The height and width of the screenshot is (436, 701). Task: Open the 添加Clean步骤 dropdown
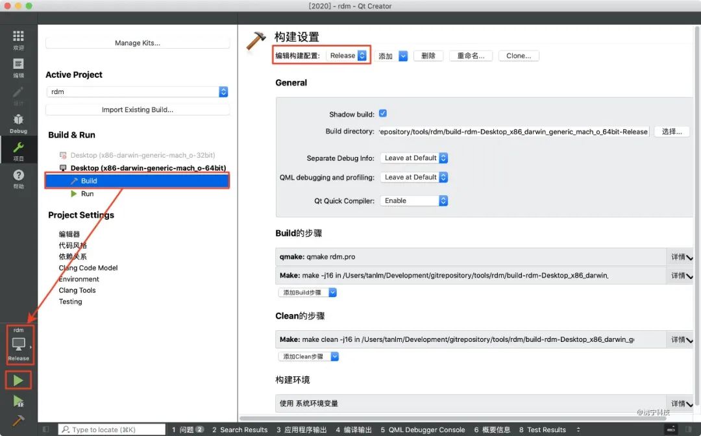pos(308,356)
